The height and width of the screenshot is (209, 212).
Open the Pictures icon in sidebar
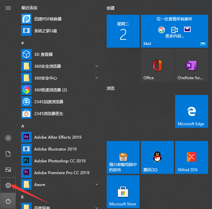8,170
